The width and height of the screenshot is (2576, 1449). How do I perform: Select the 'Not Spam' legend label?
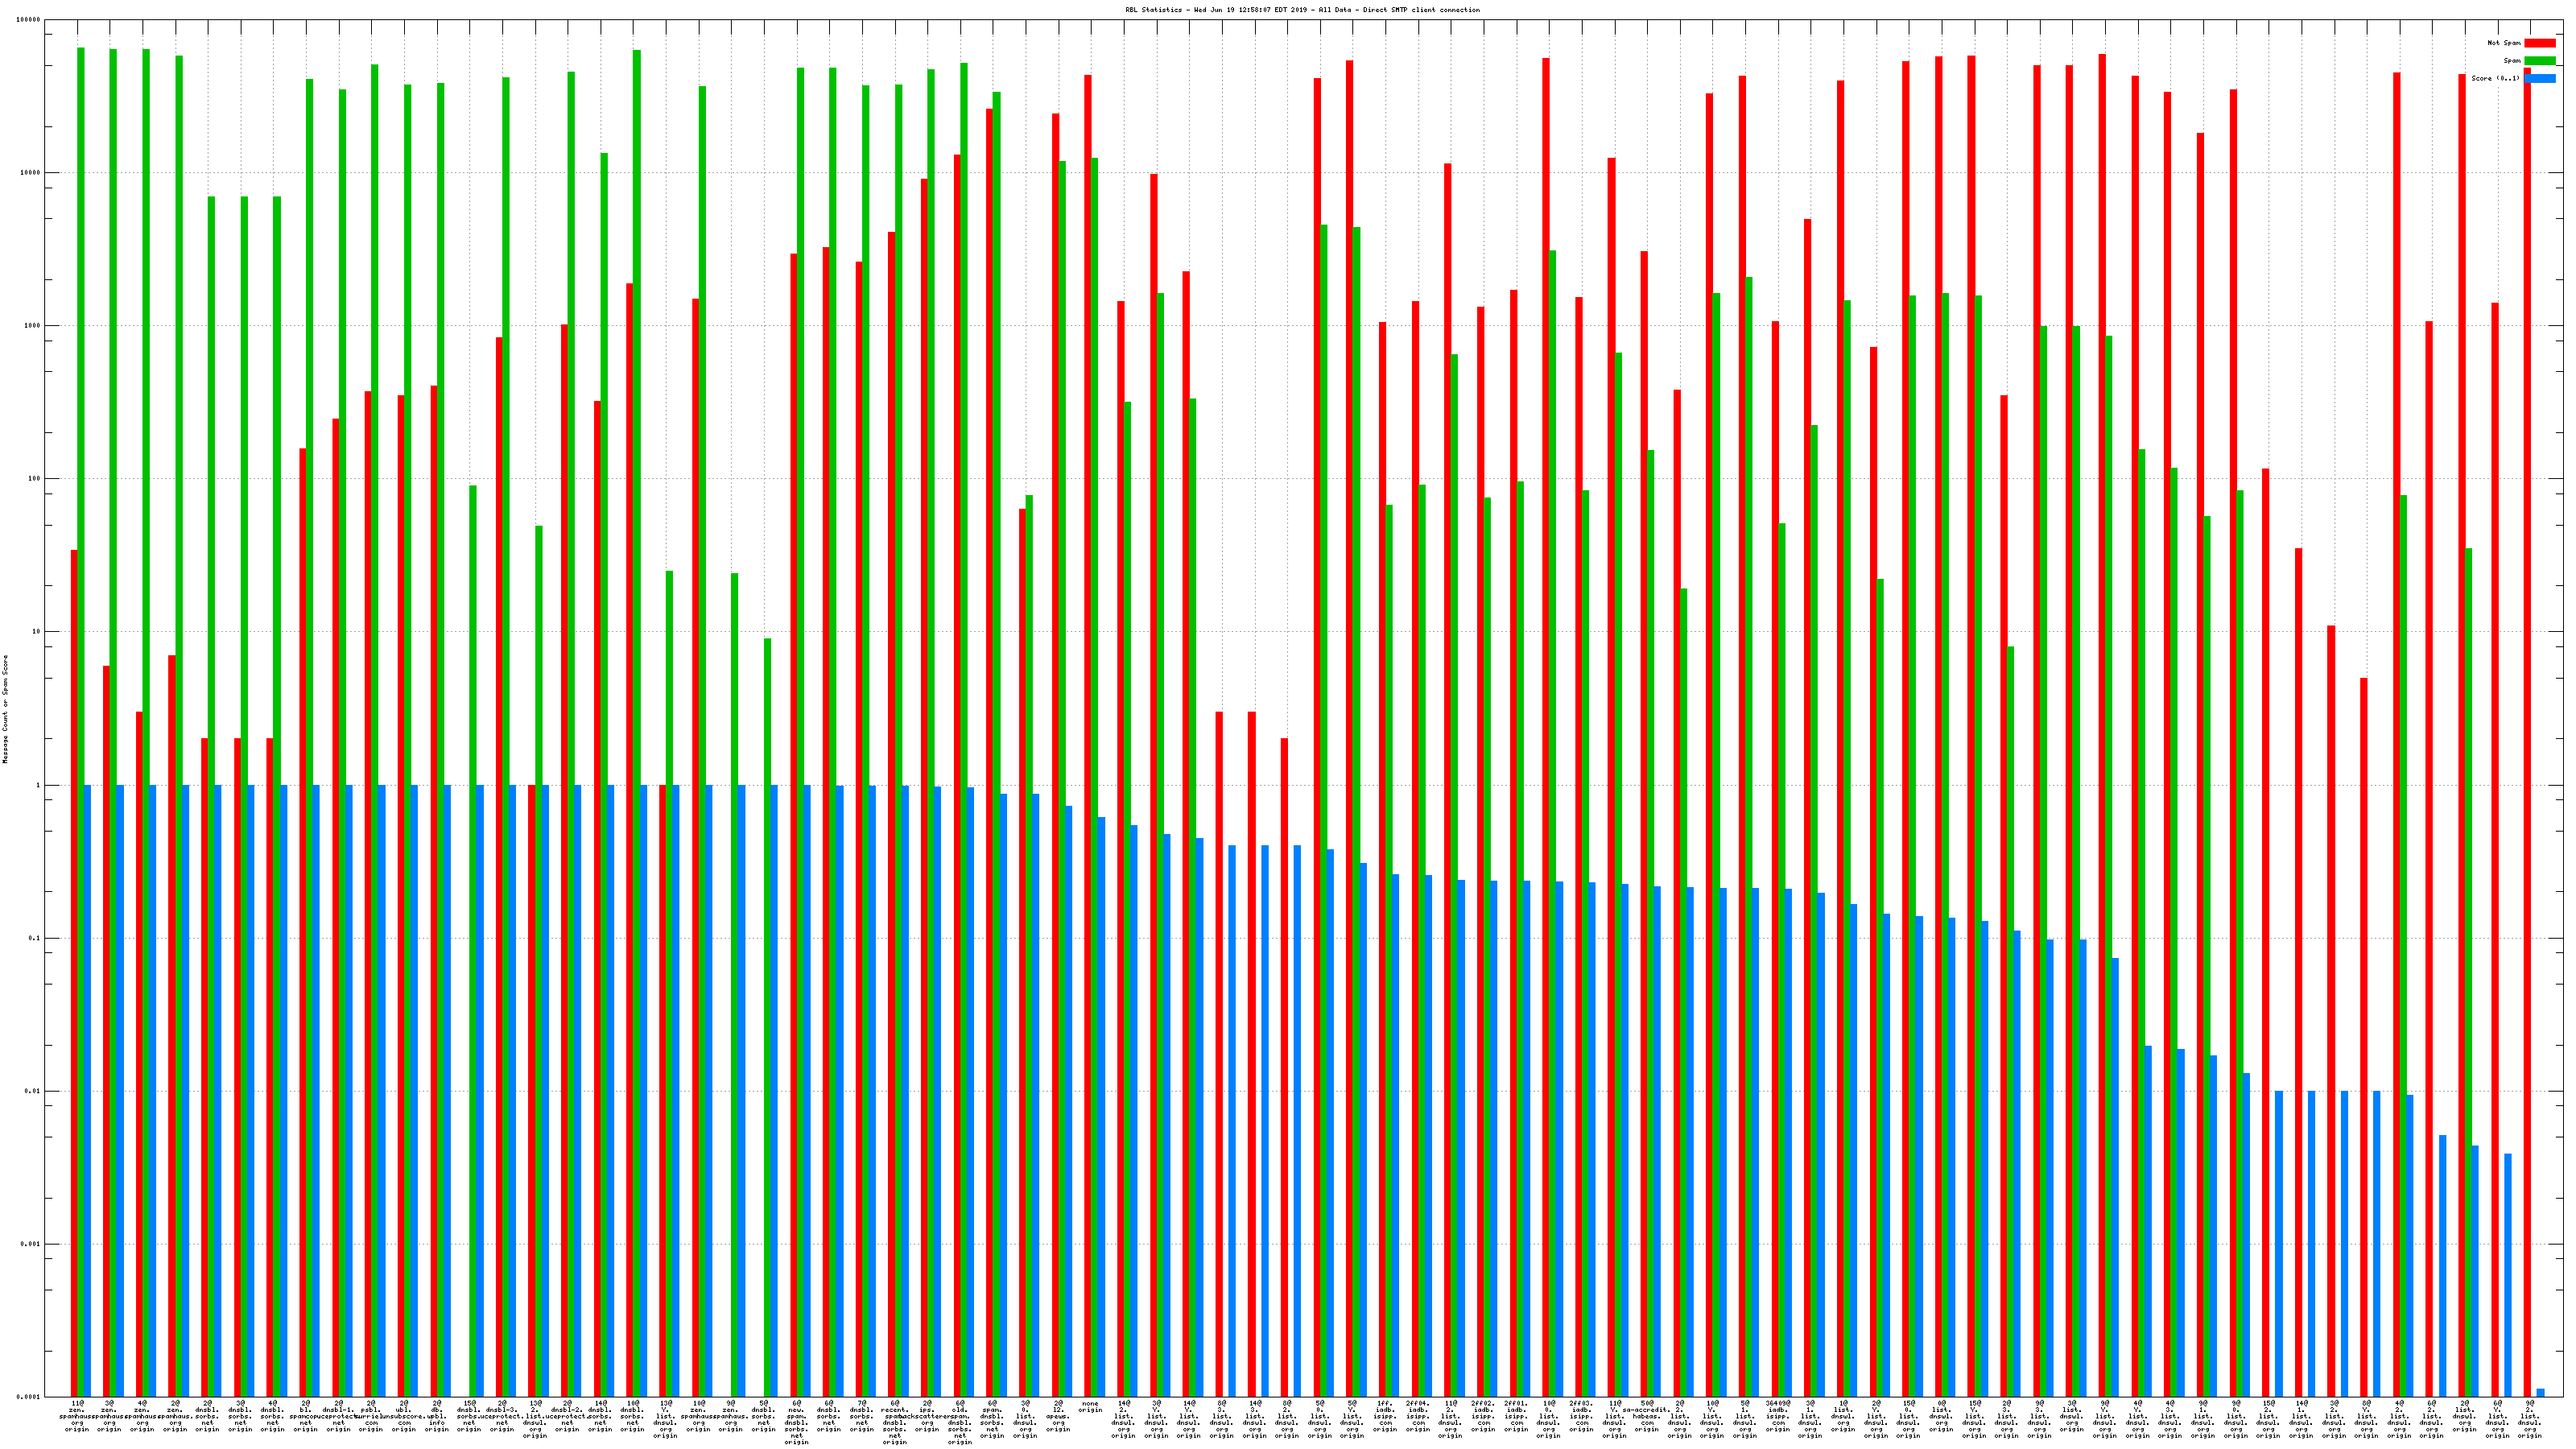click(2504, 43)
